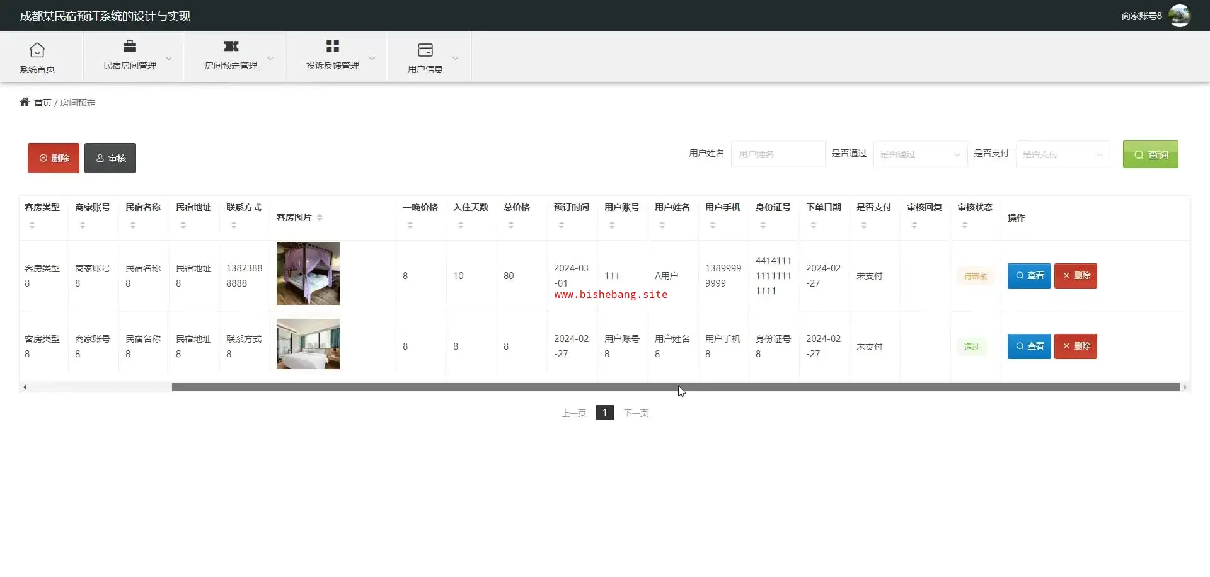Sort by 审核回复 column arrows
This screenshot has width=1210, height=577.
pyautogui.click(x=914, y=225)
